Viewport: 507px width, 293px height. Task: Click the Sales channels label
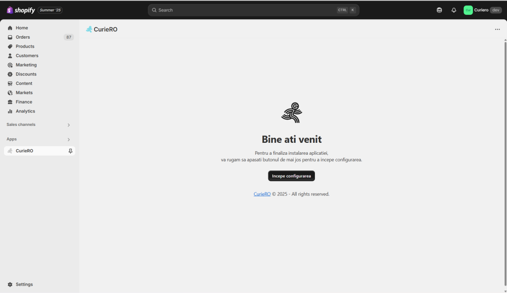pyautogui.click(x=21, y=124)
